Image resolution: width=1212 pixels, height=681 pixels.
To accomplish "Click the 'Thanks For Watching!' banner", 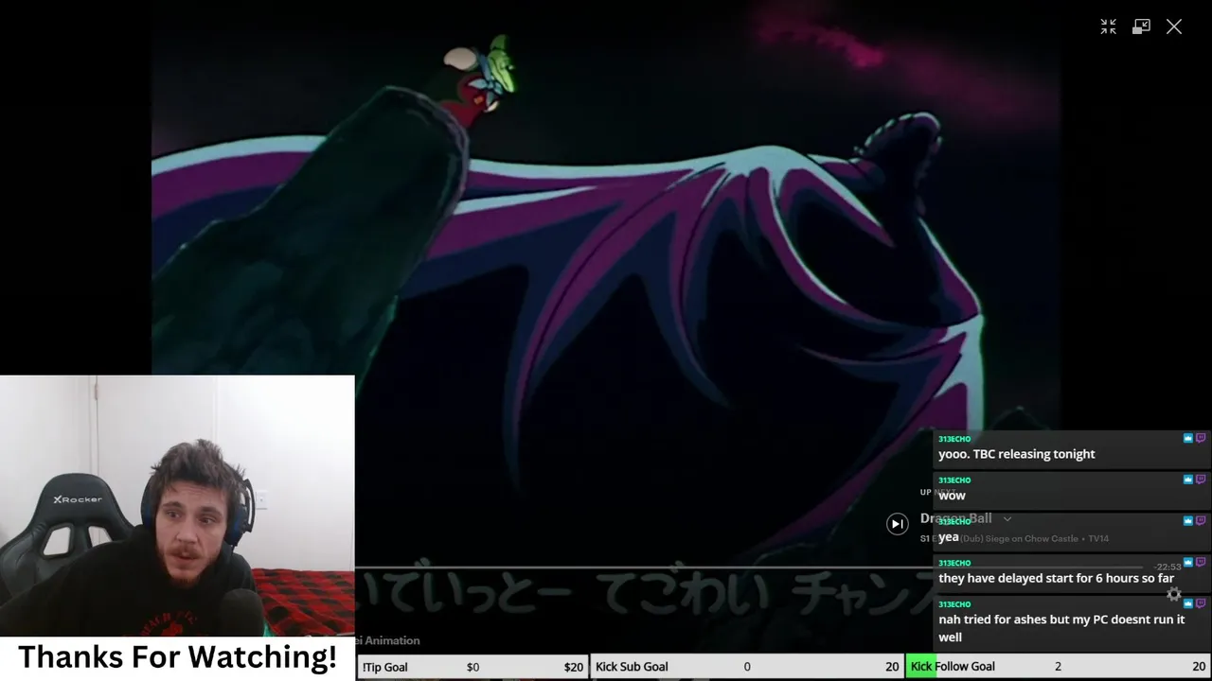I will [177, 657].
